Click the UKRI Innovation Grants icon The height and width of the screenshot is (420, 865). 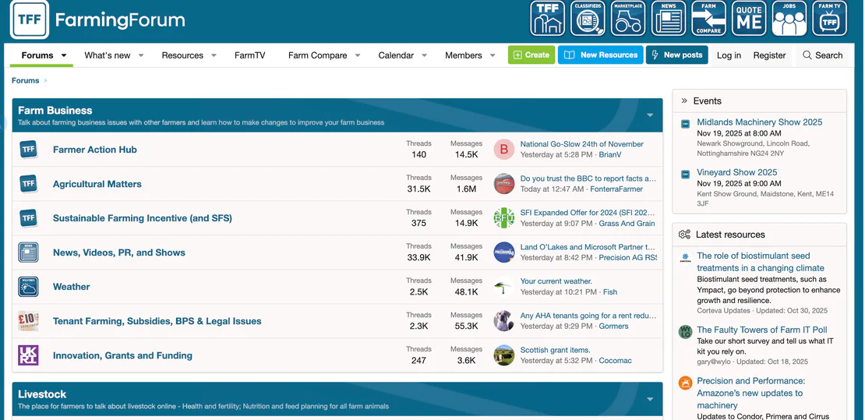28,355
